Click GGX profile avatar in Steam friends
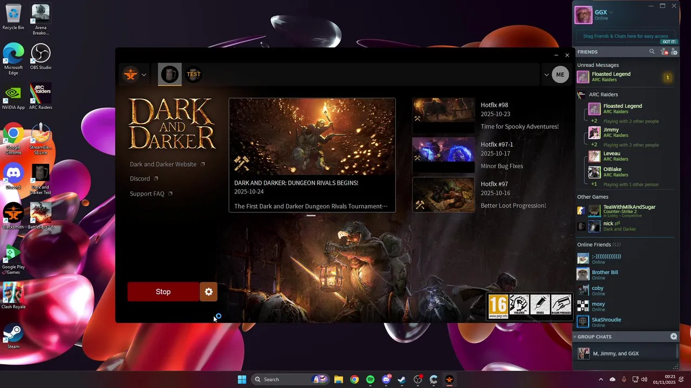Viewport: 691px width, 388px height. pos(583,15)
